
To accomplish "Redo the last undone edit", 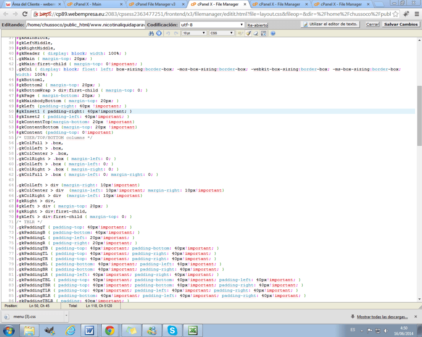I will click(x=176, y=33).
